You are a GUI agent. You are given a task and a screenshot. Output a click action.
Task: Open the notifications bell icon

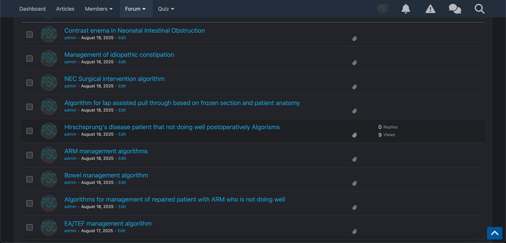click(406, 9)
